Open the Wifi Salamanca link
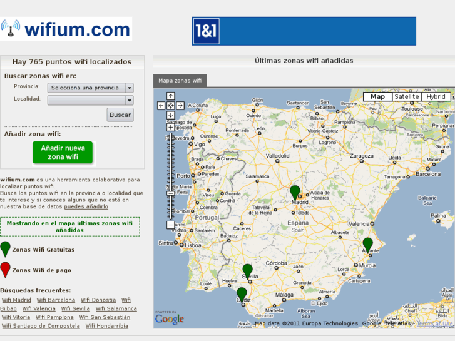 coord(116,309)
